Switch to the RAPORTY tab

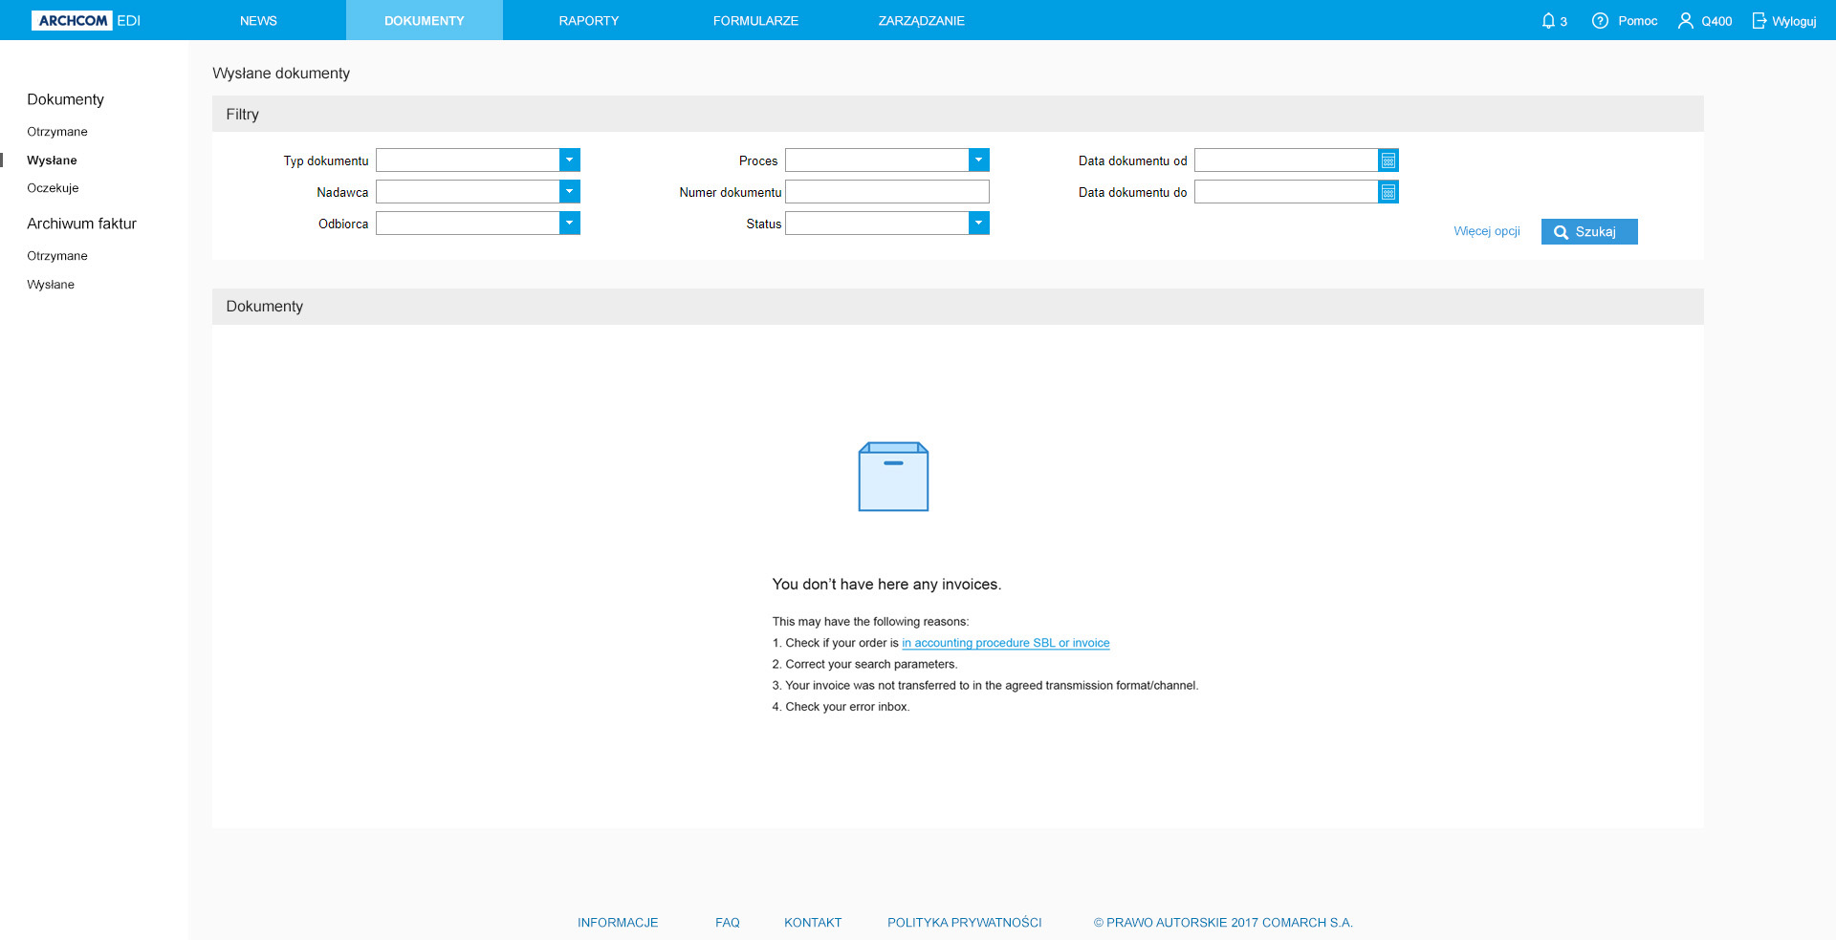pyautogui.click(x=588, y=20)
